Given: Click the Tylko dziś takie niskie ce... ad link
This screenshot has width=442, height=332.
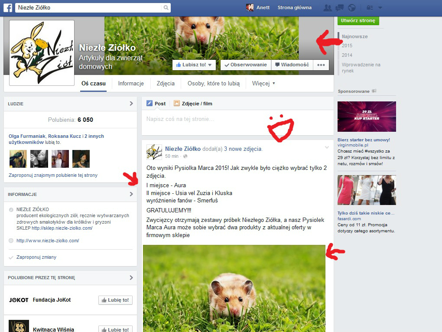Looking at the screenshot, I should tap(366, 213).
